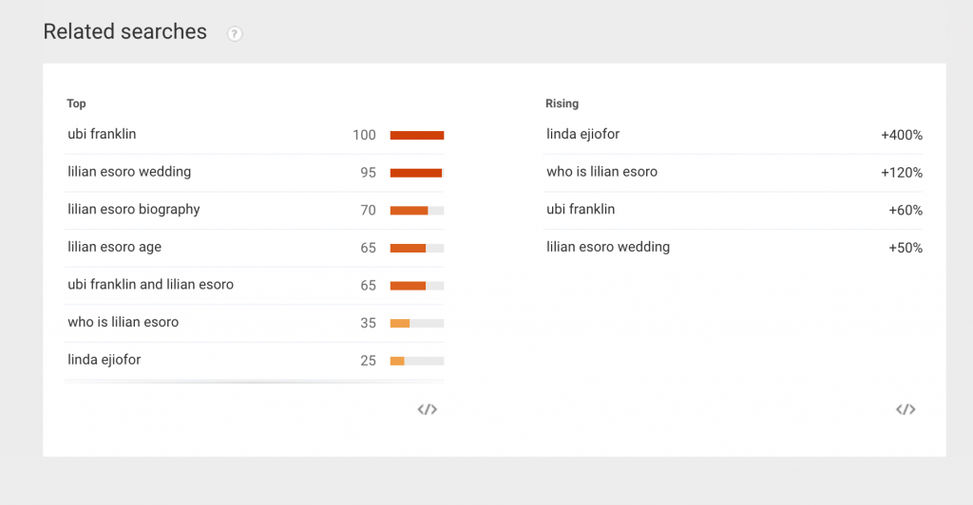
Task: Click 'linda ejiofor' in the Top list
Action: [x=105, y=360]
